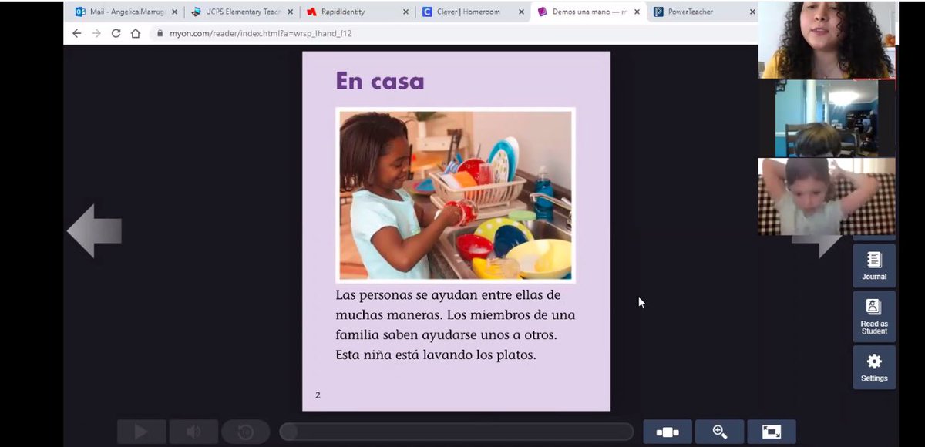Click page number 2

[318, 395]
